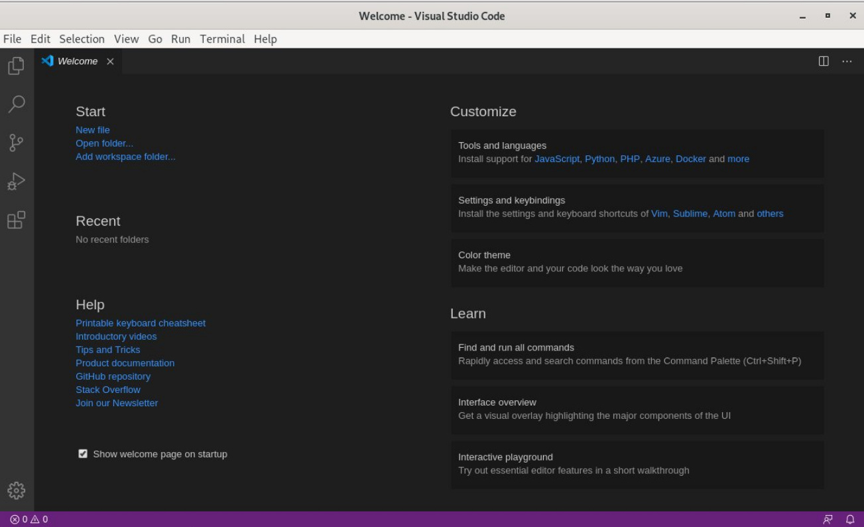This screenshot has width=864, height=527.
Task: Open the Edit menu
Action: click(x=40, y=39)
